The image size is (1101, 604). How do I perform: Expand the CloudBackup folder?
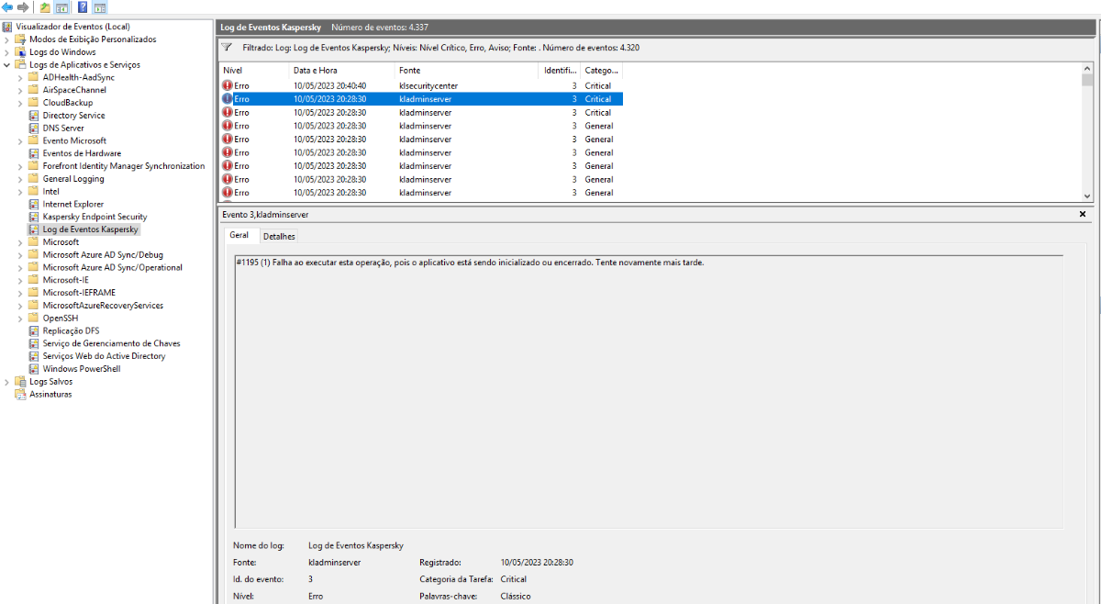(20, 103)
